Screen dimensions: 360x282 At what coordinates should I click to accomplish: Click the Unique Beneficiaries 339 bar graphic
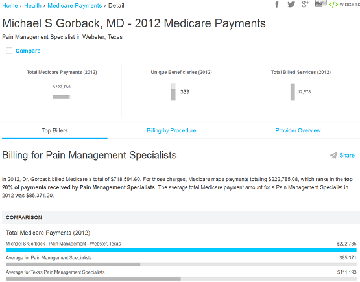[173, 92]
